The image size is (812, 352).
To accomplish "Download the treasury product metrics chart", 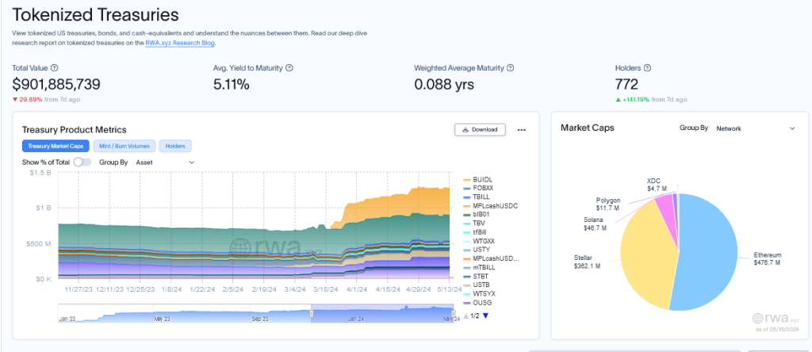I will (x=480, y=130).
